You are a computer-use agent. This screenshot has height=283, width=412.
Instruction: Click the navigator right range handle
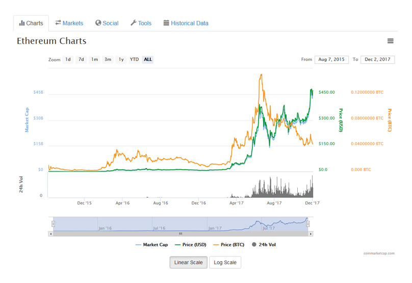tap(308, 224)
